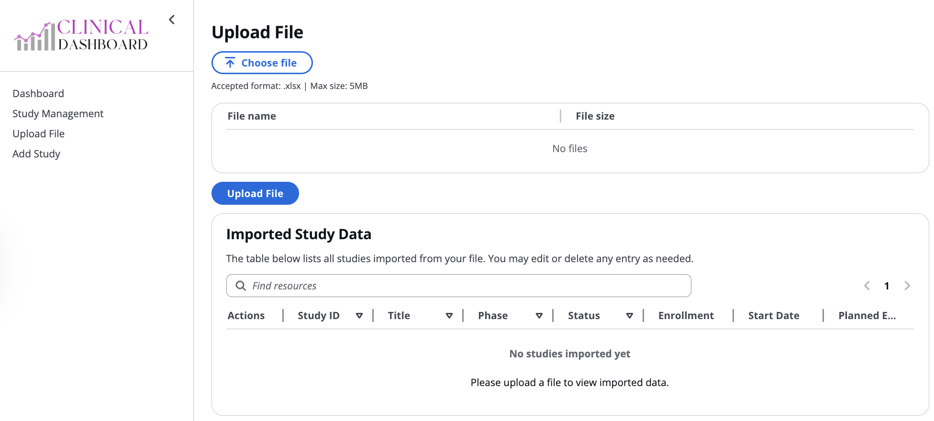The image size is (934, 421).
Task: Click the truncated Planned E... column header
Action: [x=867, y=316]
